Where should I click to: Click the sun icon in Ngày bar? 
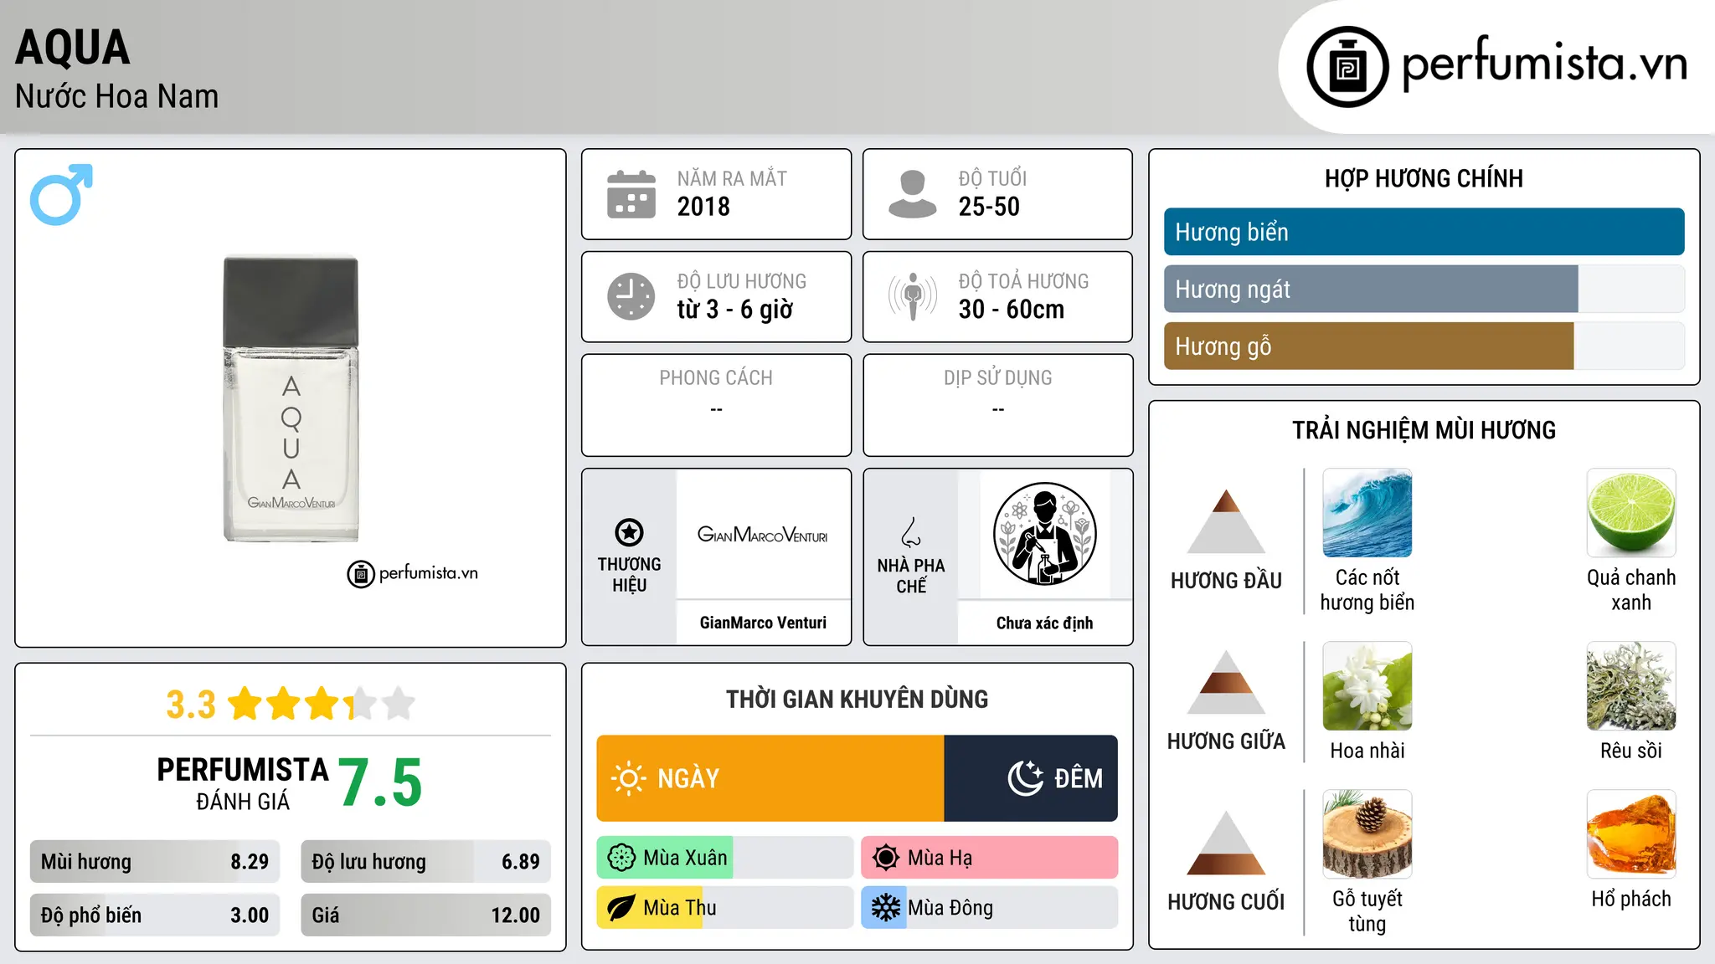point(628,778)
